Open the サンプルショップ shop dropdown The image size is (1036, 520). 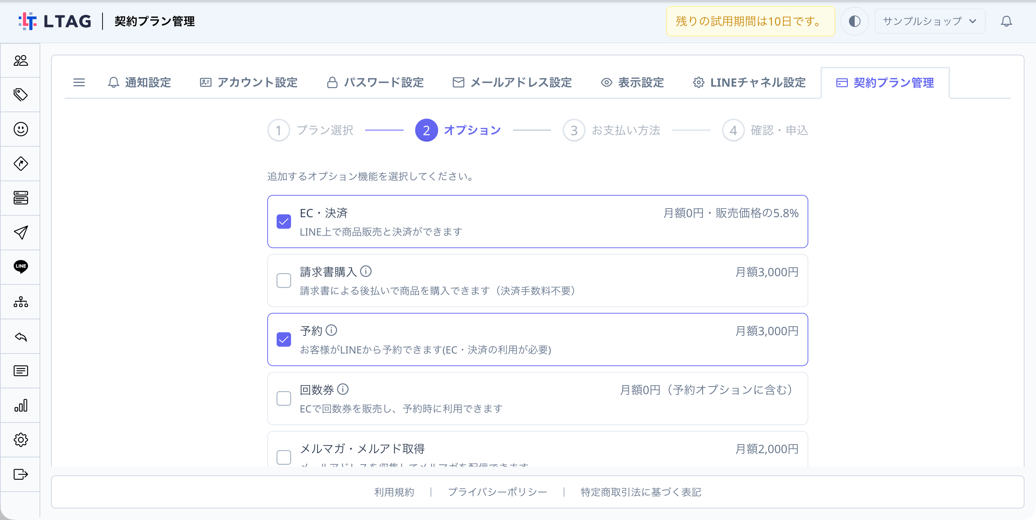930,21
